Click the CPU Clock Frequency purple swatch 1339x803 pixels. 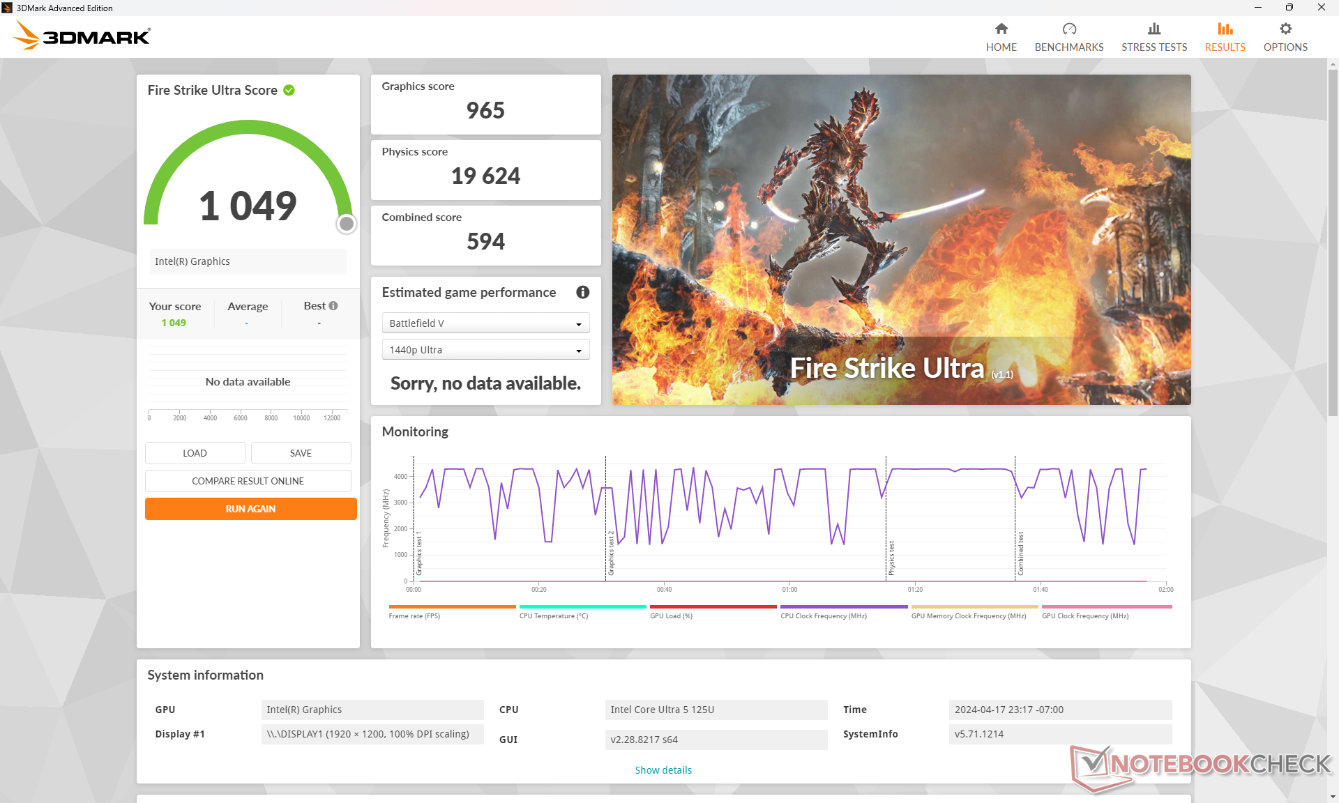[842, 607]
